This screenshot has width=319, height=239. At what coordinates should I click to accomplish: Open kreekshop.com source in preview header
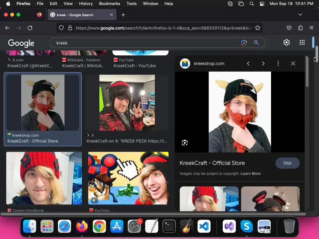tap(209, 63)
